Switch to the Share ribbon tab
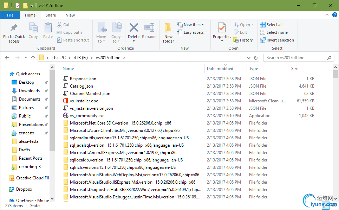 click(51, 15)
